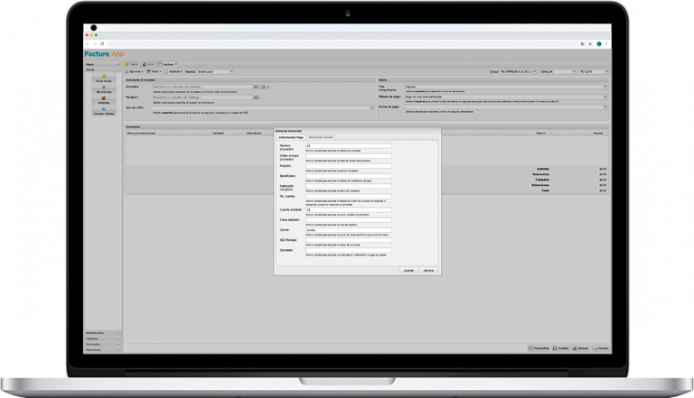Expand the Administración sidebar section
694x398 pixels.
103,332
